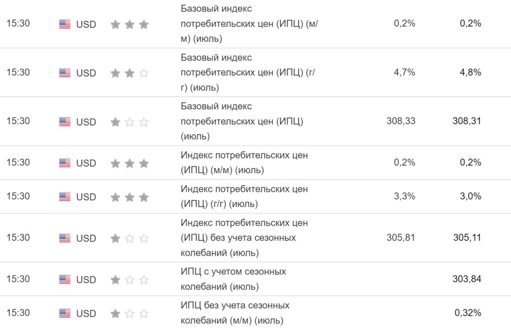Click the three-star rating in the 3,3% forecast row

pyautogui.click(x=129, y=196)
